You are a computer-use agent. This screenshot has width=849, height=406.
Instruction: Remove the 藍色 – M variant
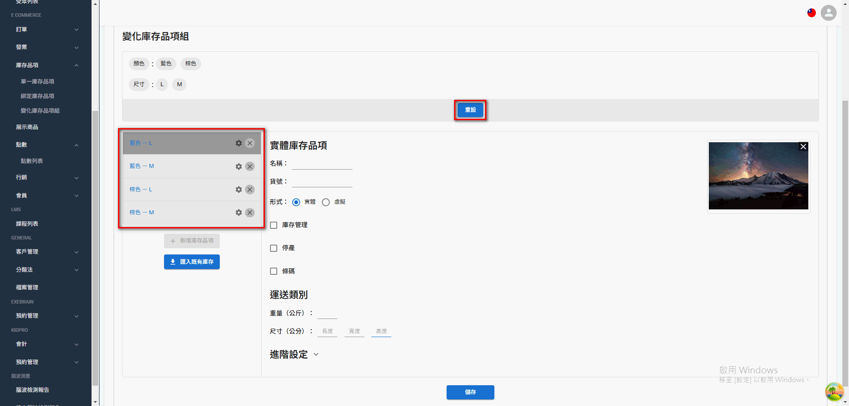point(250,167)
